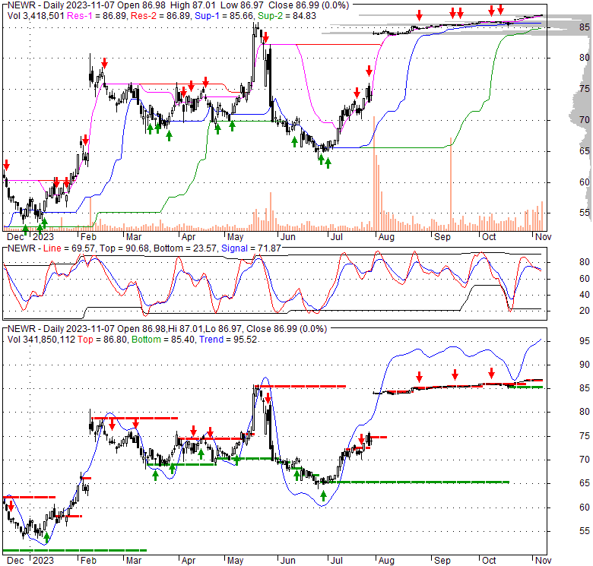Click 'High 87.01' in top chart header
Image resolution: width=593 pixels, height=566 pixels.
coord(192,5)
